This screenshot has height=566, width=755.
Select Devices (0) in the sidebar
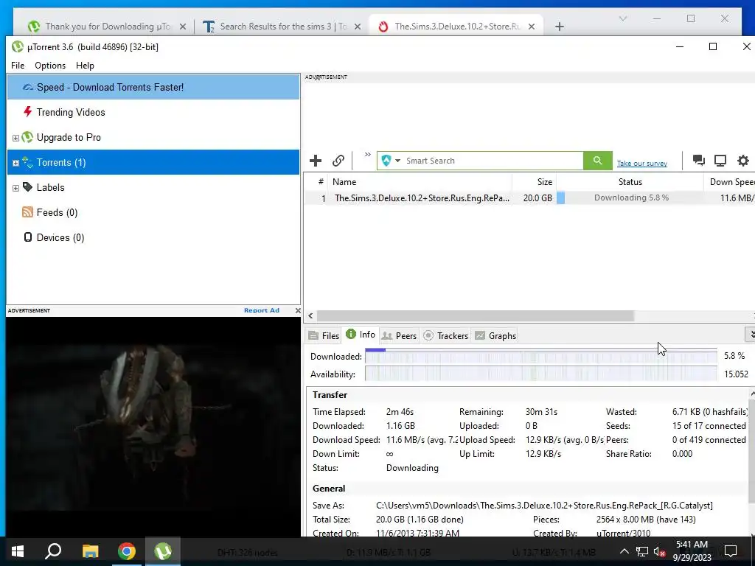153,237
